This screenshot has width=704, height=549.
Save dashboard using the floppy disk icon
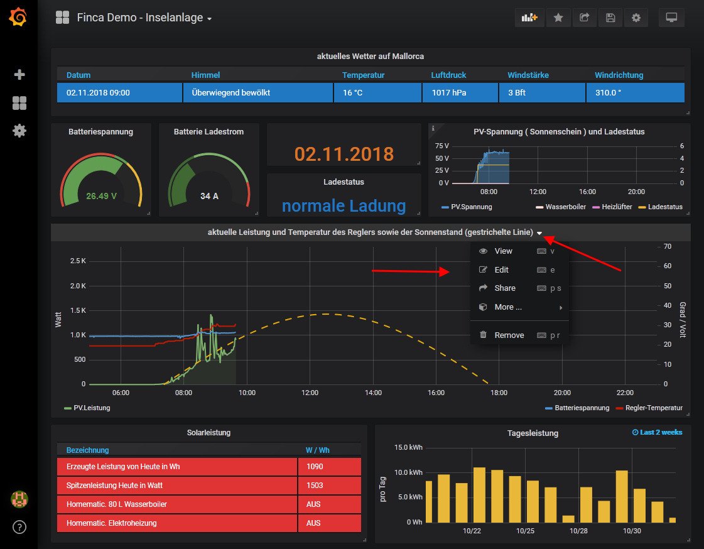point(610,18)
